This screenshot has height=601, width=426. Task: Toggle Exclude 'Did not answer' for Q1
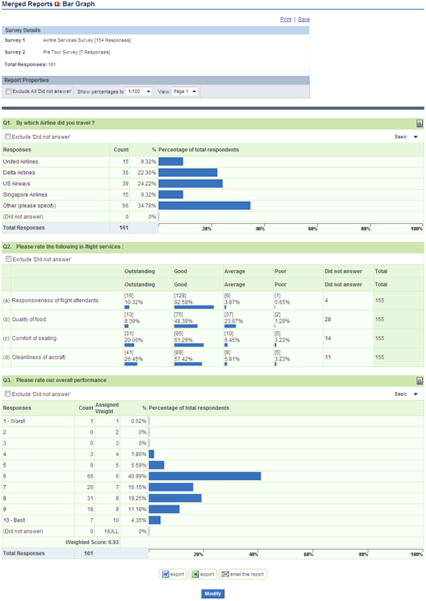point(7,137)
